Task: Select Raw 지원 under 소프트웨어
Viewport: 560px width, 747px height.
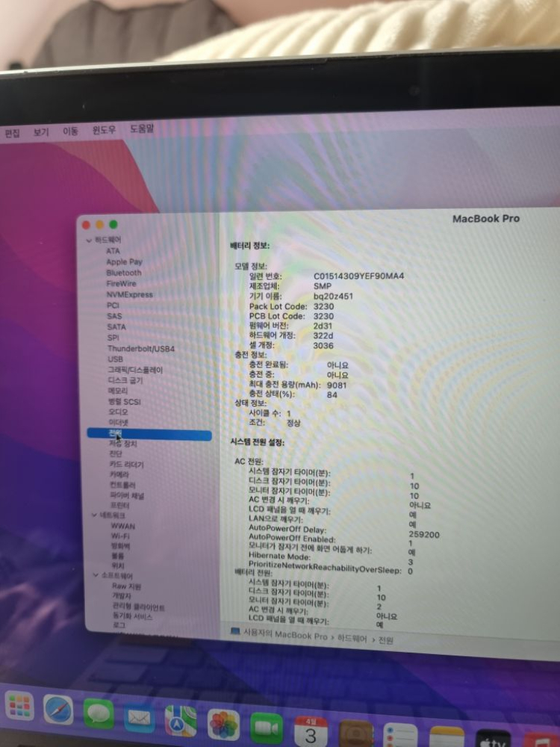Action: [126, 586]
